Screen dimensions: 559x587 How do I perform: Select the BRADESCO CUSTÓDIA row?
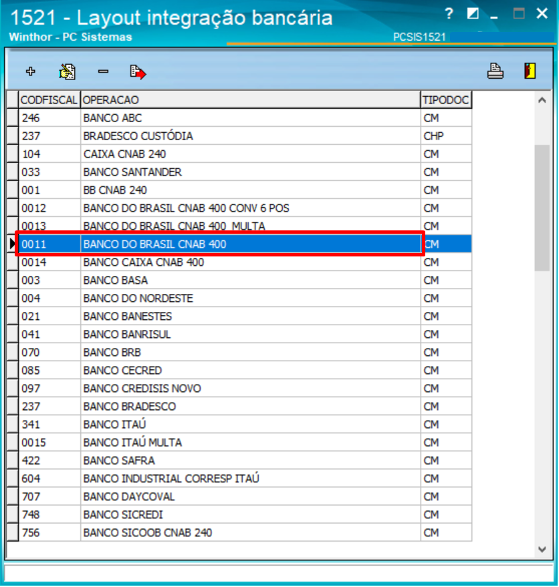coord(245,136)
